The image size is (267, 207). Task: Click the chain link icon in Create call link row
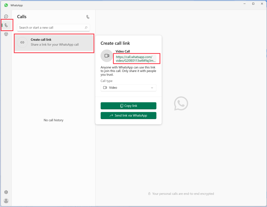22,42
